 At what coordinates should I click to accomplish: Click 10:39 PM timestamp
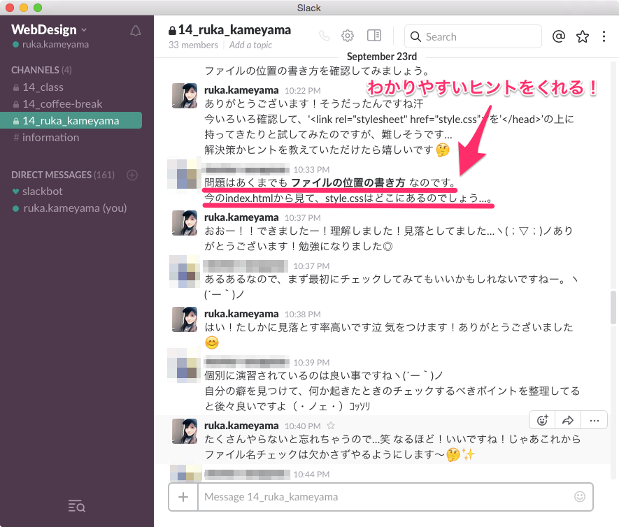[x=311, y=363]
